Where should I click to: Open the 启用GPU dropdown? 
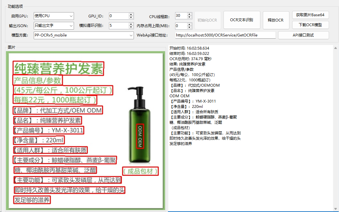(54, 16)
